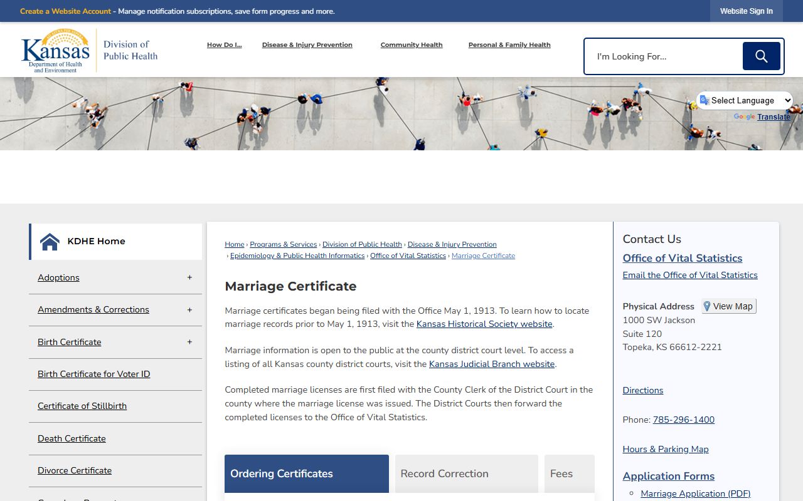Open Birth Certificate sidebar link

coord(69,342)
